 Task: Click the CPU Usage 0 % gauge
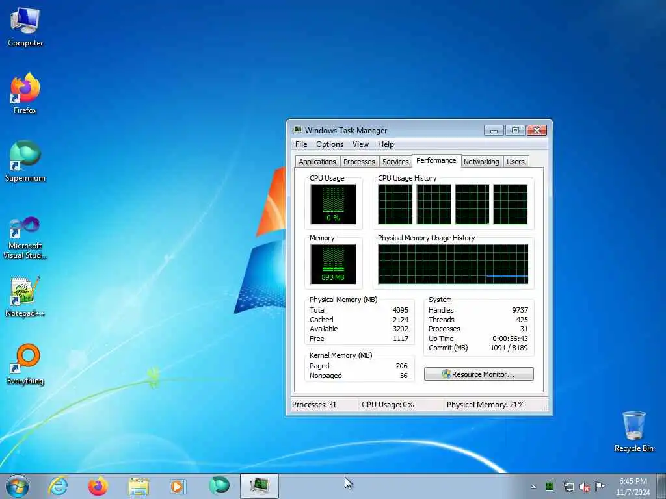pos(333,204)
